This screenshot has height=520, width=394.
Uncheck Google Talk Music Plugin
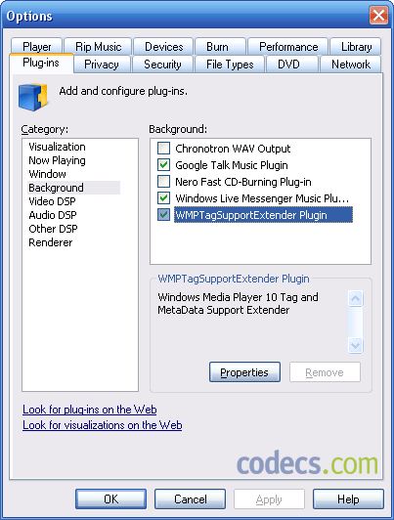(163, 165)
